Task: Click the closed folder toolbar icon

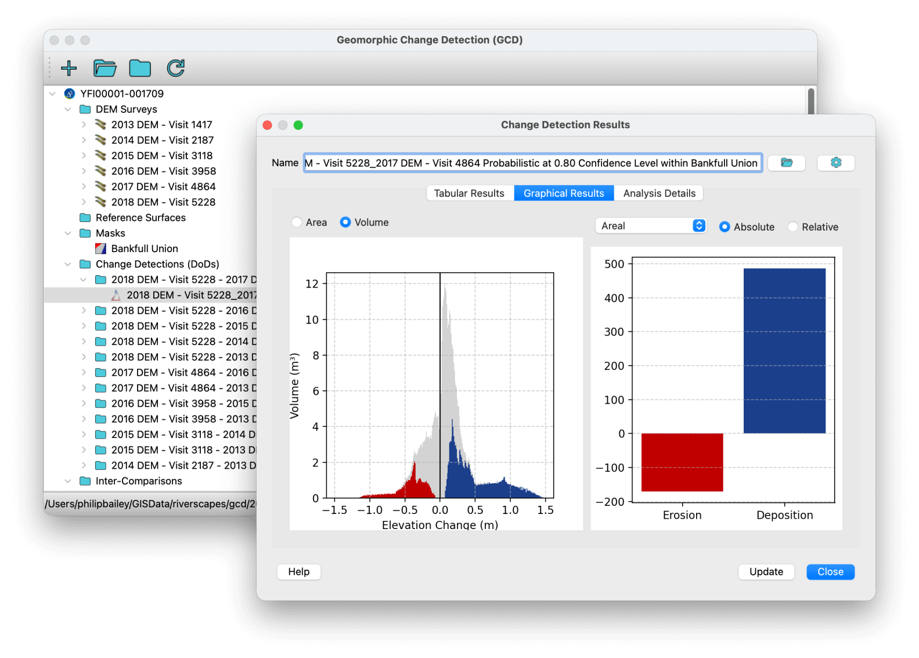Action: (x=140, y=68)
